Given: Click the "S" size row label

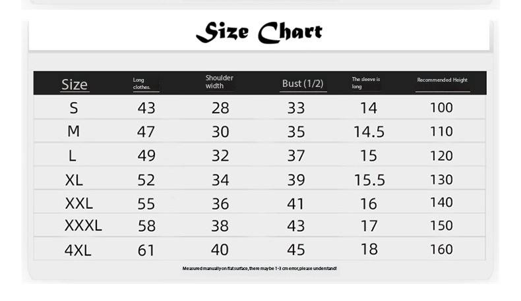Looking at the screenshot, I should pos(73,107).
